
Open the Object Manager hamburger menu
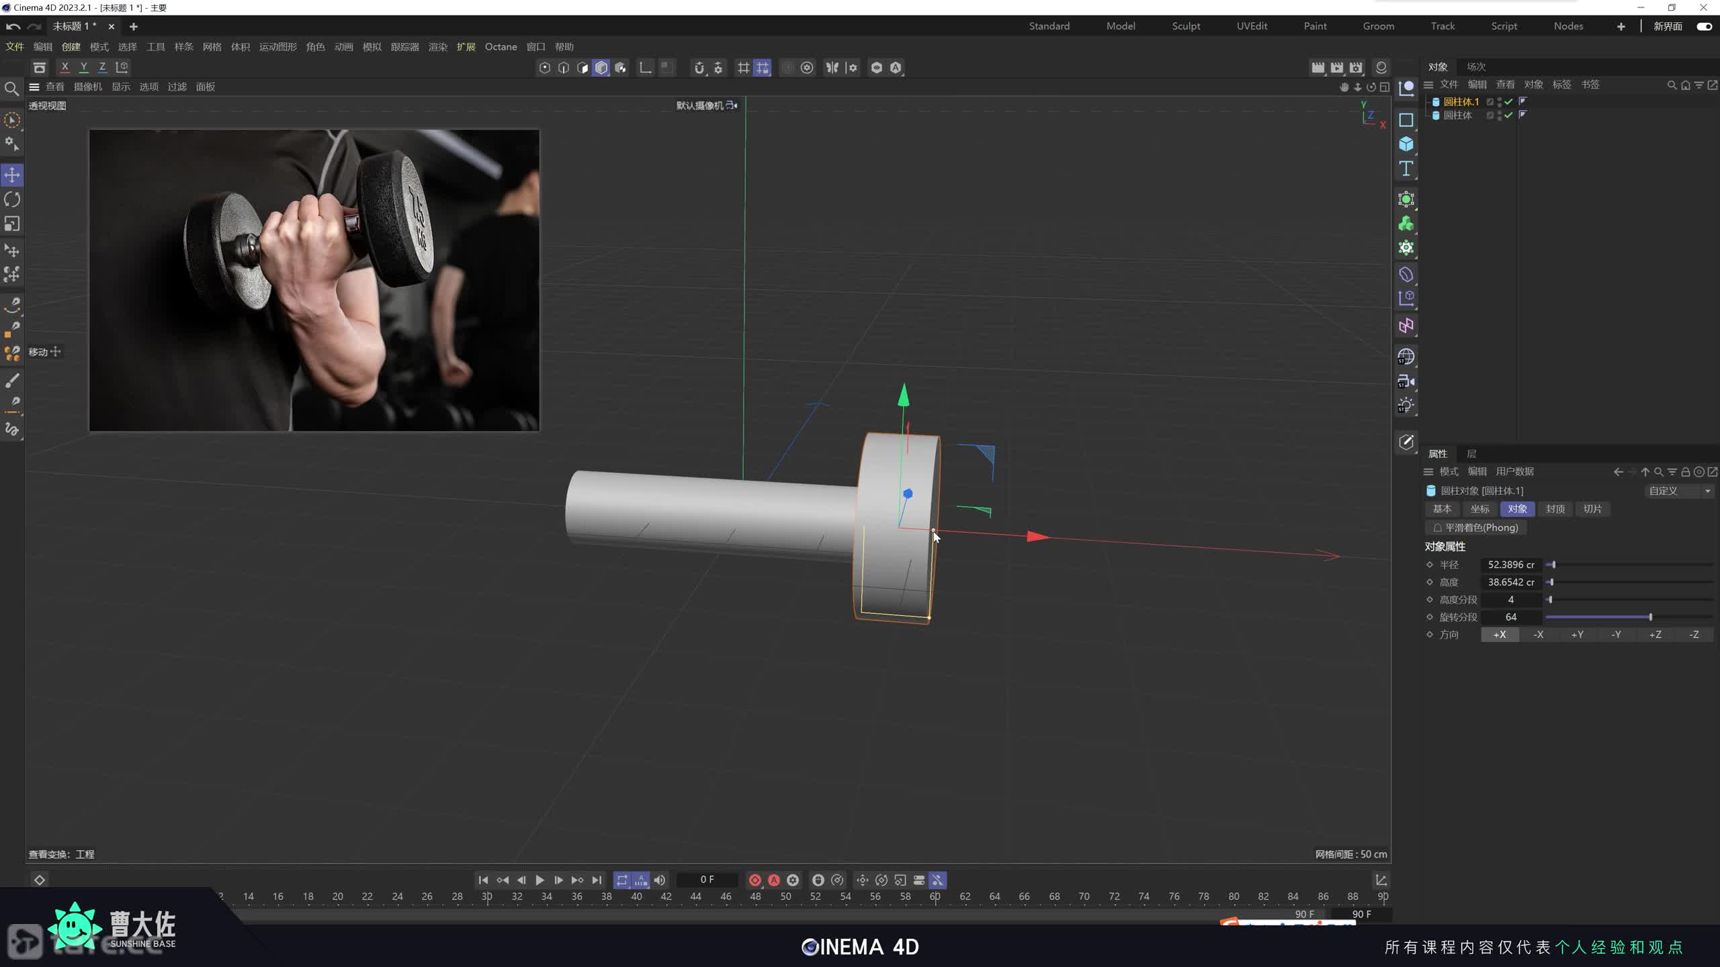point(1428,85)
